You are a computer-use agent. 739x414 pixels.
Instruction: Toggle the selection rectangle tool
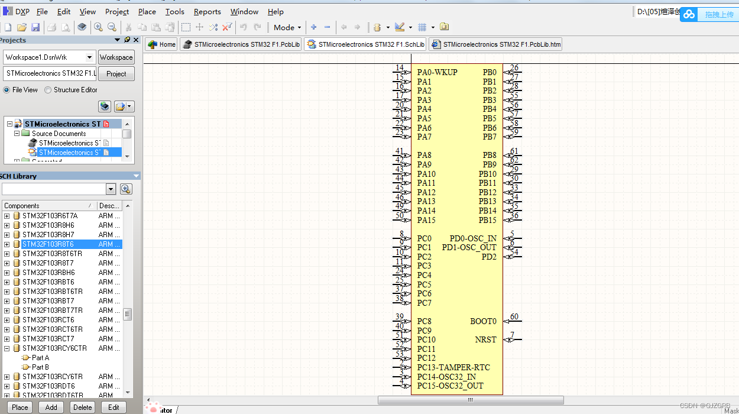[x=185, y=27]
